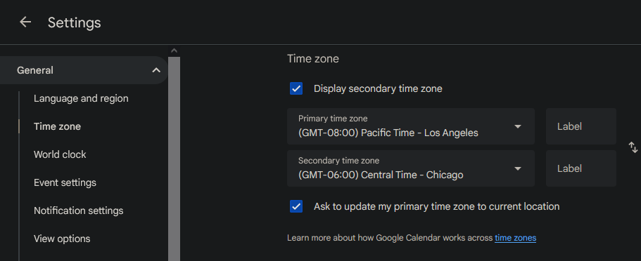Select View options in sidebar
Image resolution: width=641 pixels, height=261 pixels.
(62, 239)
